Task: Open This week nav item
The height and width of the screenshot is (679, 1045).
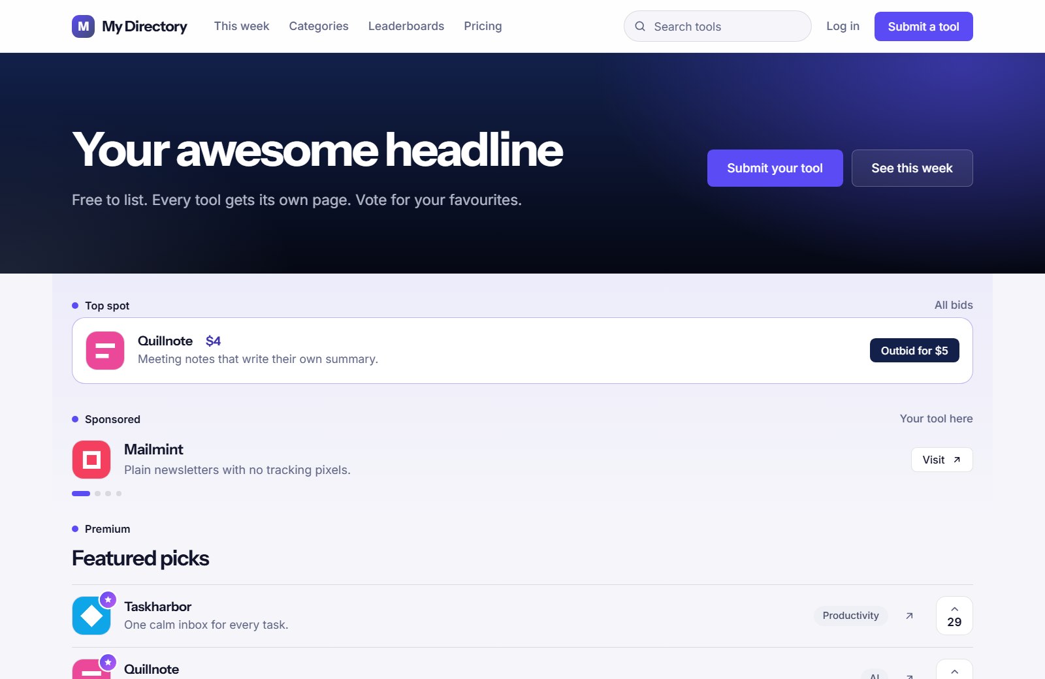Action: tap(242, 26)
